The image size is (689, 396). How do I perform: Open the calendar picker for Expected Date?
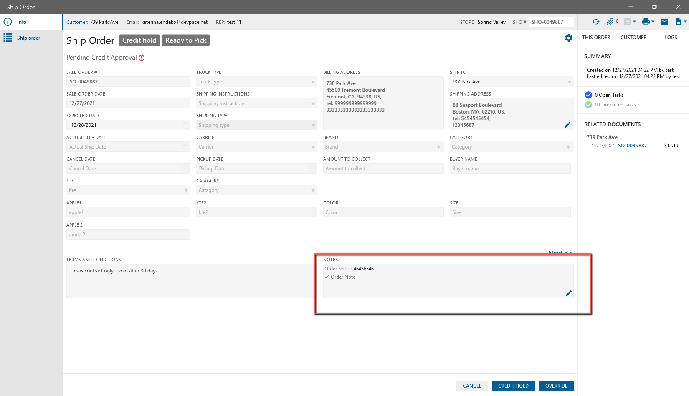point(185,125)
